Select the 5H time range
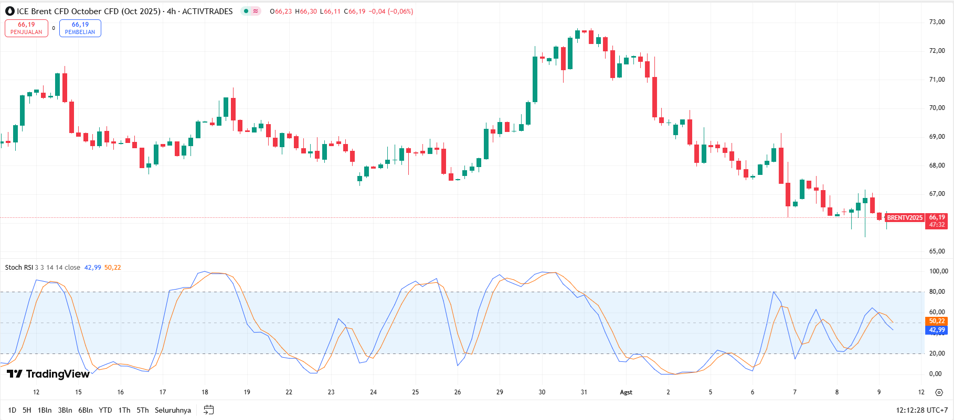This screenshot has height=420, width=954. pyautogui.click(x=27, y=410)
